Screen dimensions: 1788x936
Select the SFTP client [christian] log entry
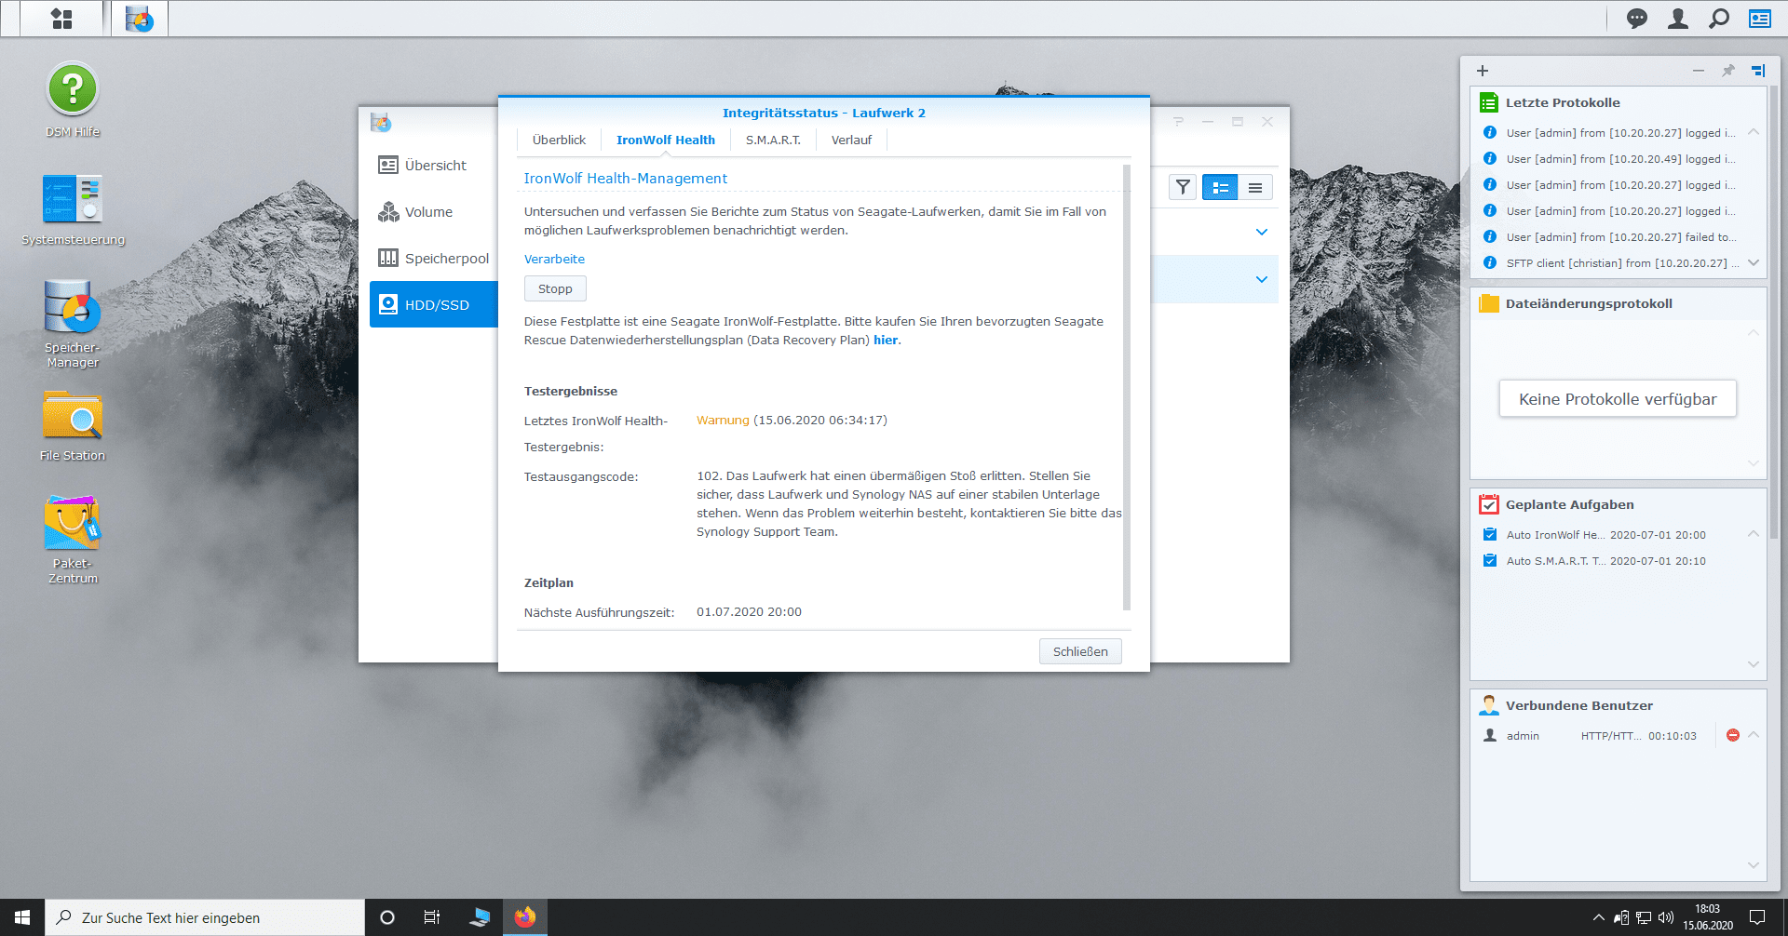1609,263
